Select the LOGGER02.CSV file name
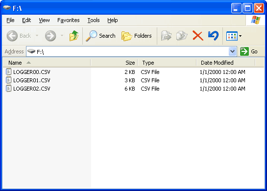This screenshot has height=191, width=267. (32, 89)
